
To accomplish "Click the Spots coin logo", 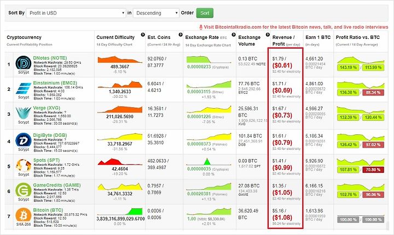I will click(x=24, y=165).
